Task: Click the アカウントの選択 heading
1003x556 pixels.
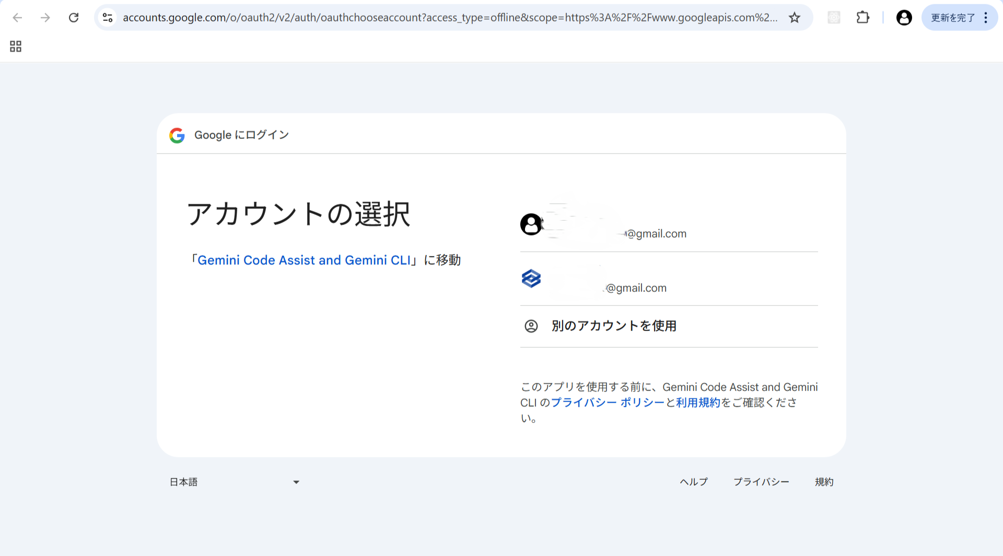Action: pyautogui.click(x=299, y=214)
